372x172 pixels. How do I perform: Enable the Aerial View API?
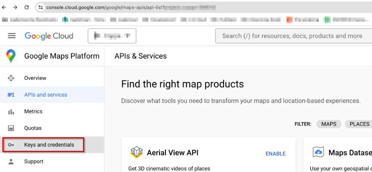click(275, 154)
